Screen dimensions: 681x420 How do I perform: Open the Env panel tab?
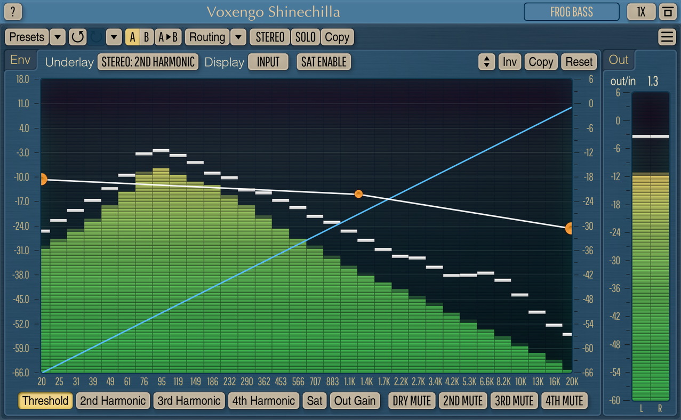(x=21, y=60)
